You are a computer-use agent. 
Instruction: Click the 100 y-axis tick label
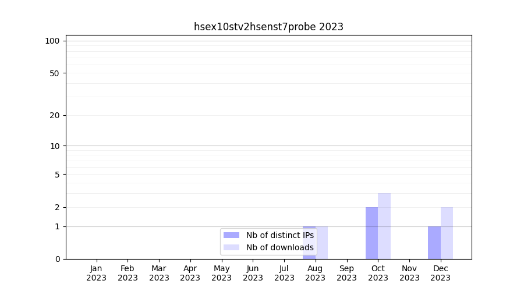52,41
